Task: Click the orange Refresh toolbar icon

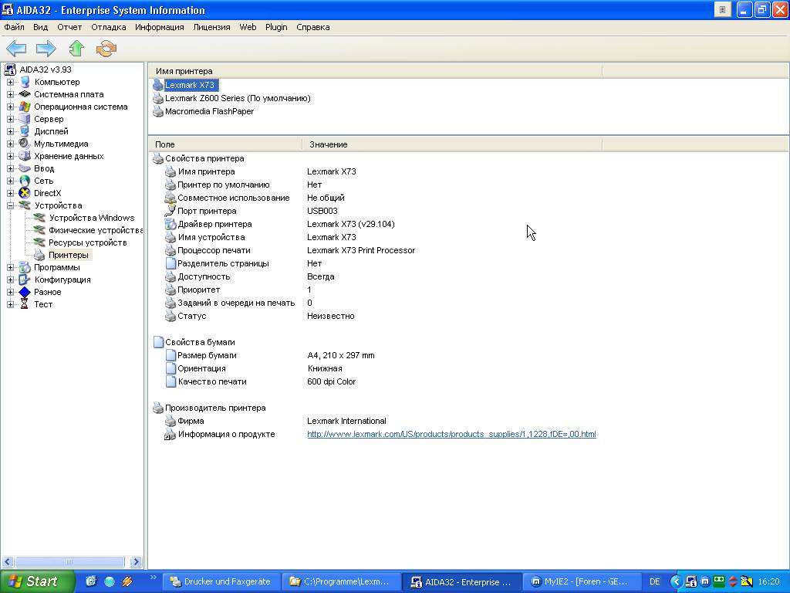Action: 106,49
